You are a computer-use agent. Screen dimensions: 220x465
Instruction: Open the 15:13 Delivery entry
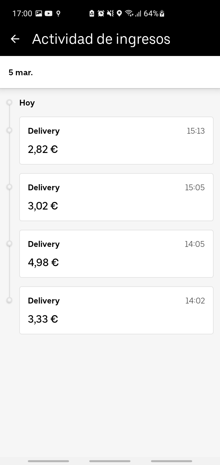pyautogui.click(x=116, y=140)
